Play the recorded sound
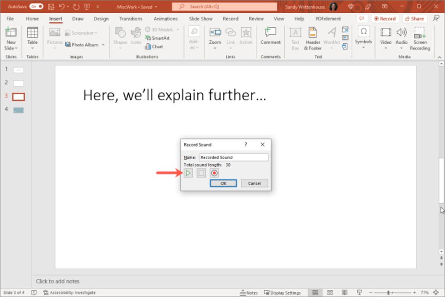This screenshot has height=297, width=445. pyautogui.click(x=188, y=173)
